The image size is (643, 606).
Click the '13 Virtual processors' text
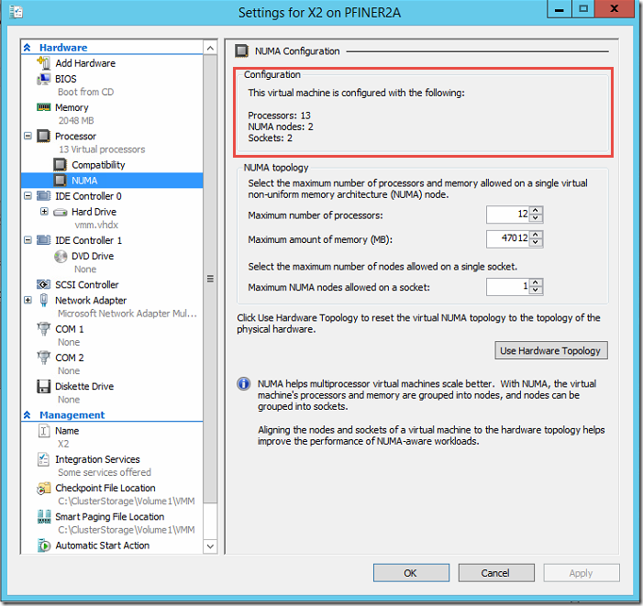point(102,149)
